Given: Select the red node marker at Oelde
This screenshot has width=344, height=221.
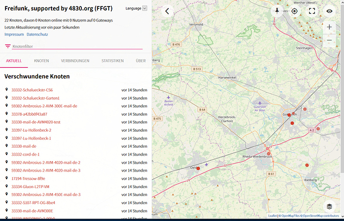Looking at the screenshot, I should (x=198, y=169).
